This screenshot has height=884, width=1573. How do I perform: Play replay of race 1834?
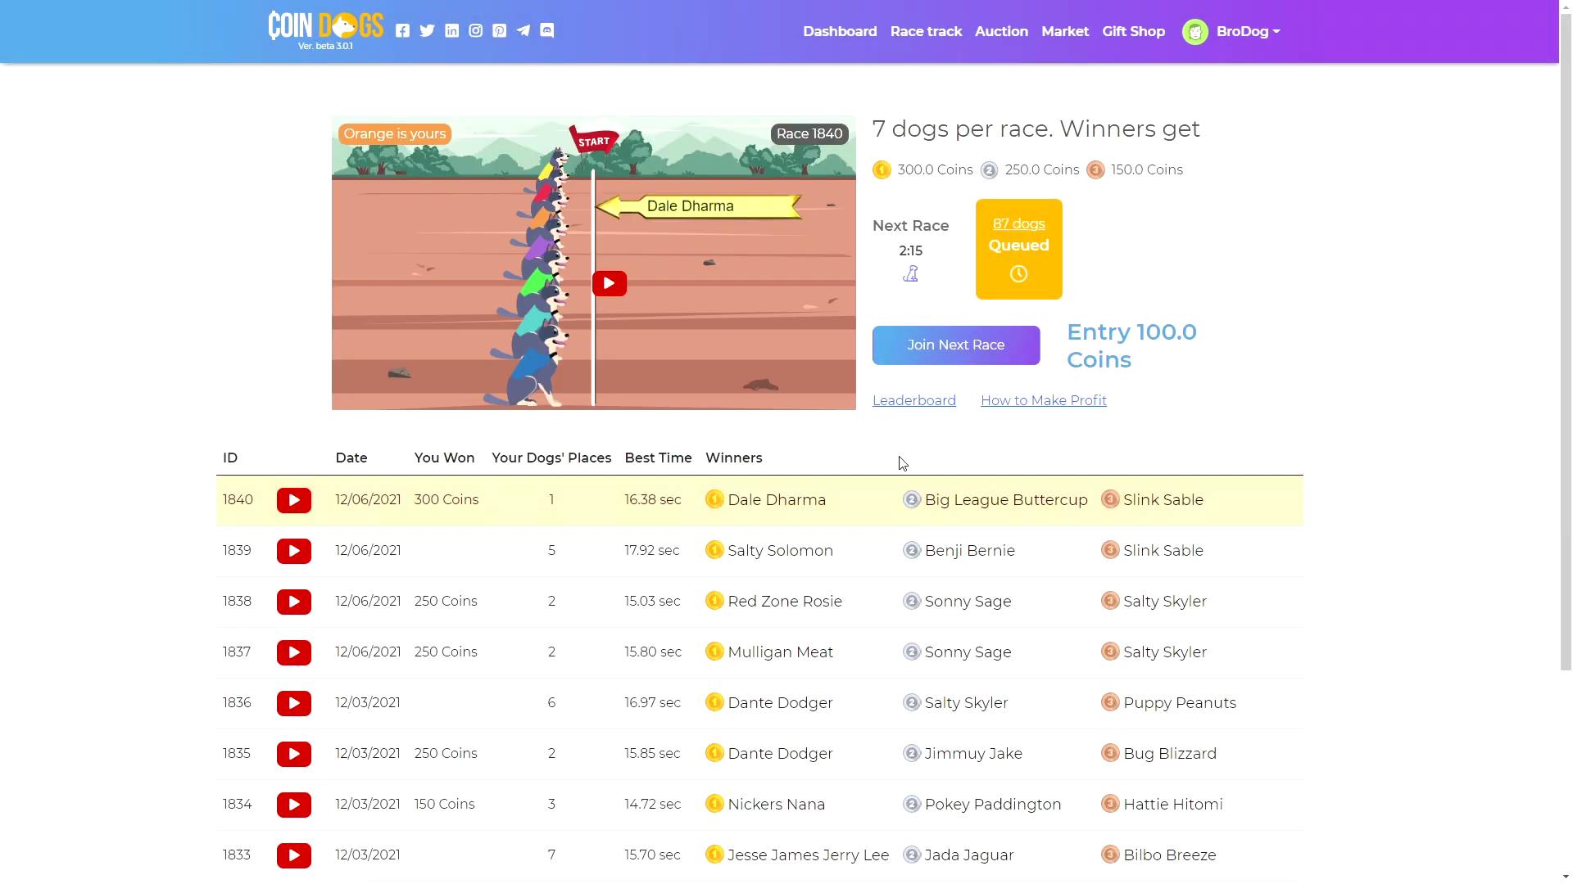[x=294, y=805]
